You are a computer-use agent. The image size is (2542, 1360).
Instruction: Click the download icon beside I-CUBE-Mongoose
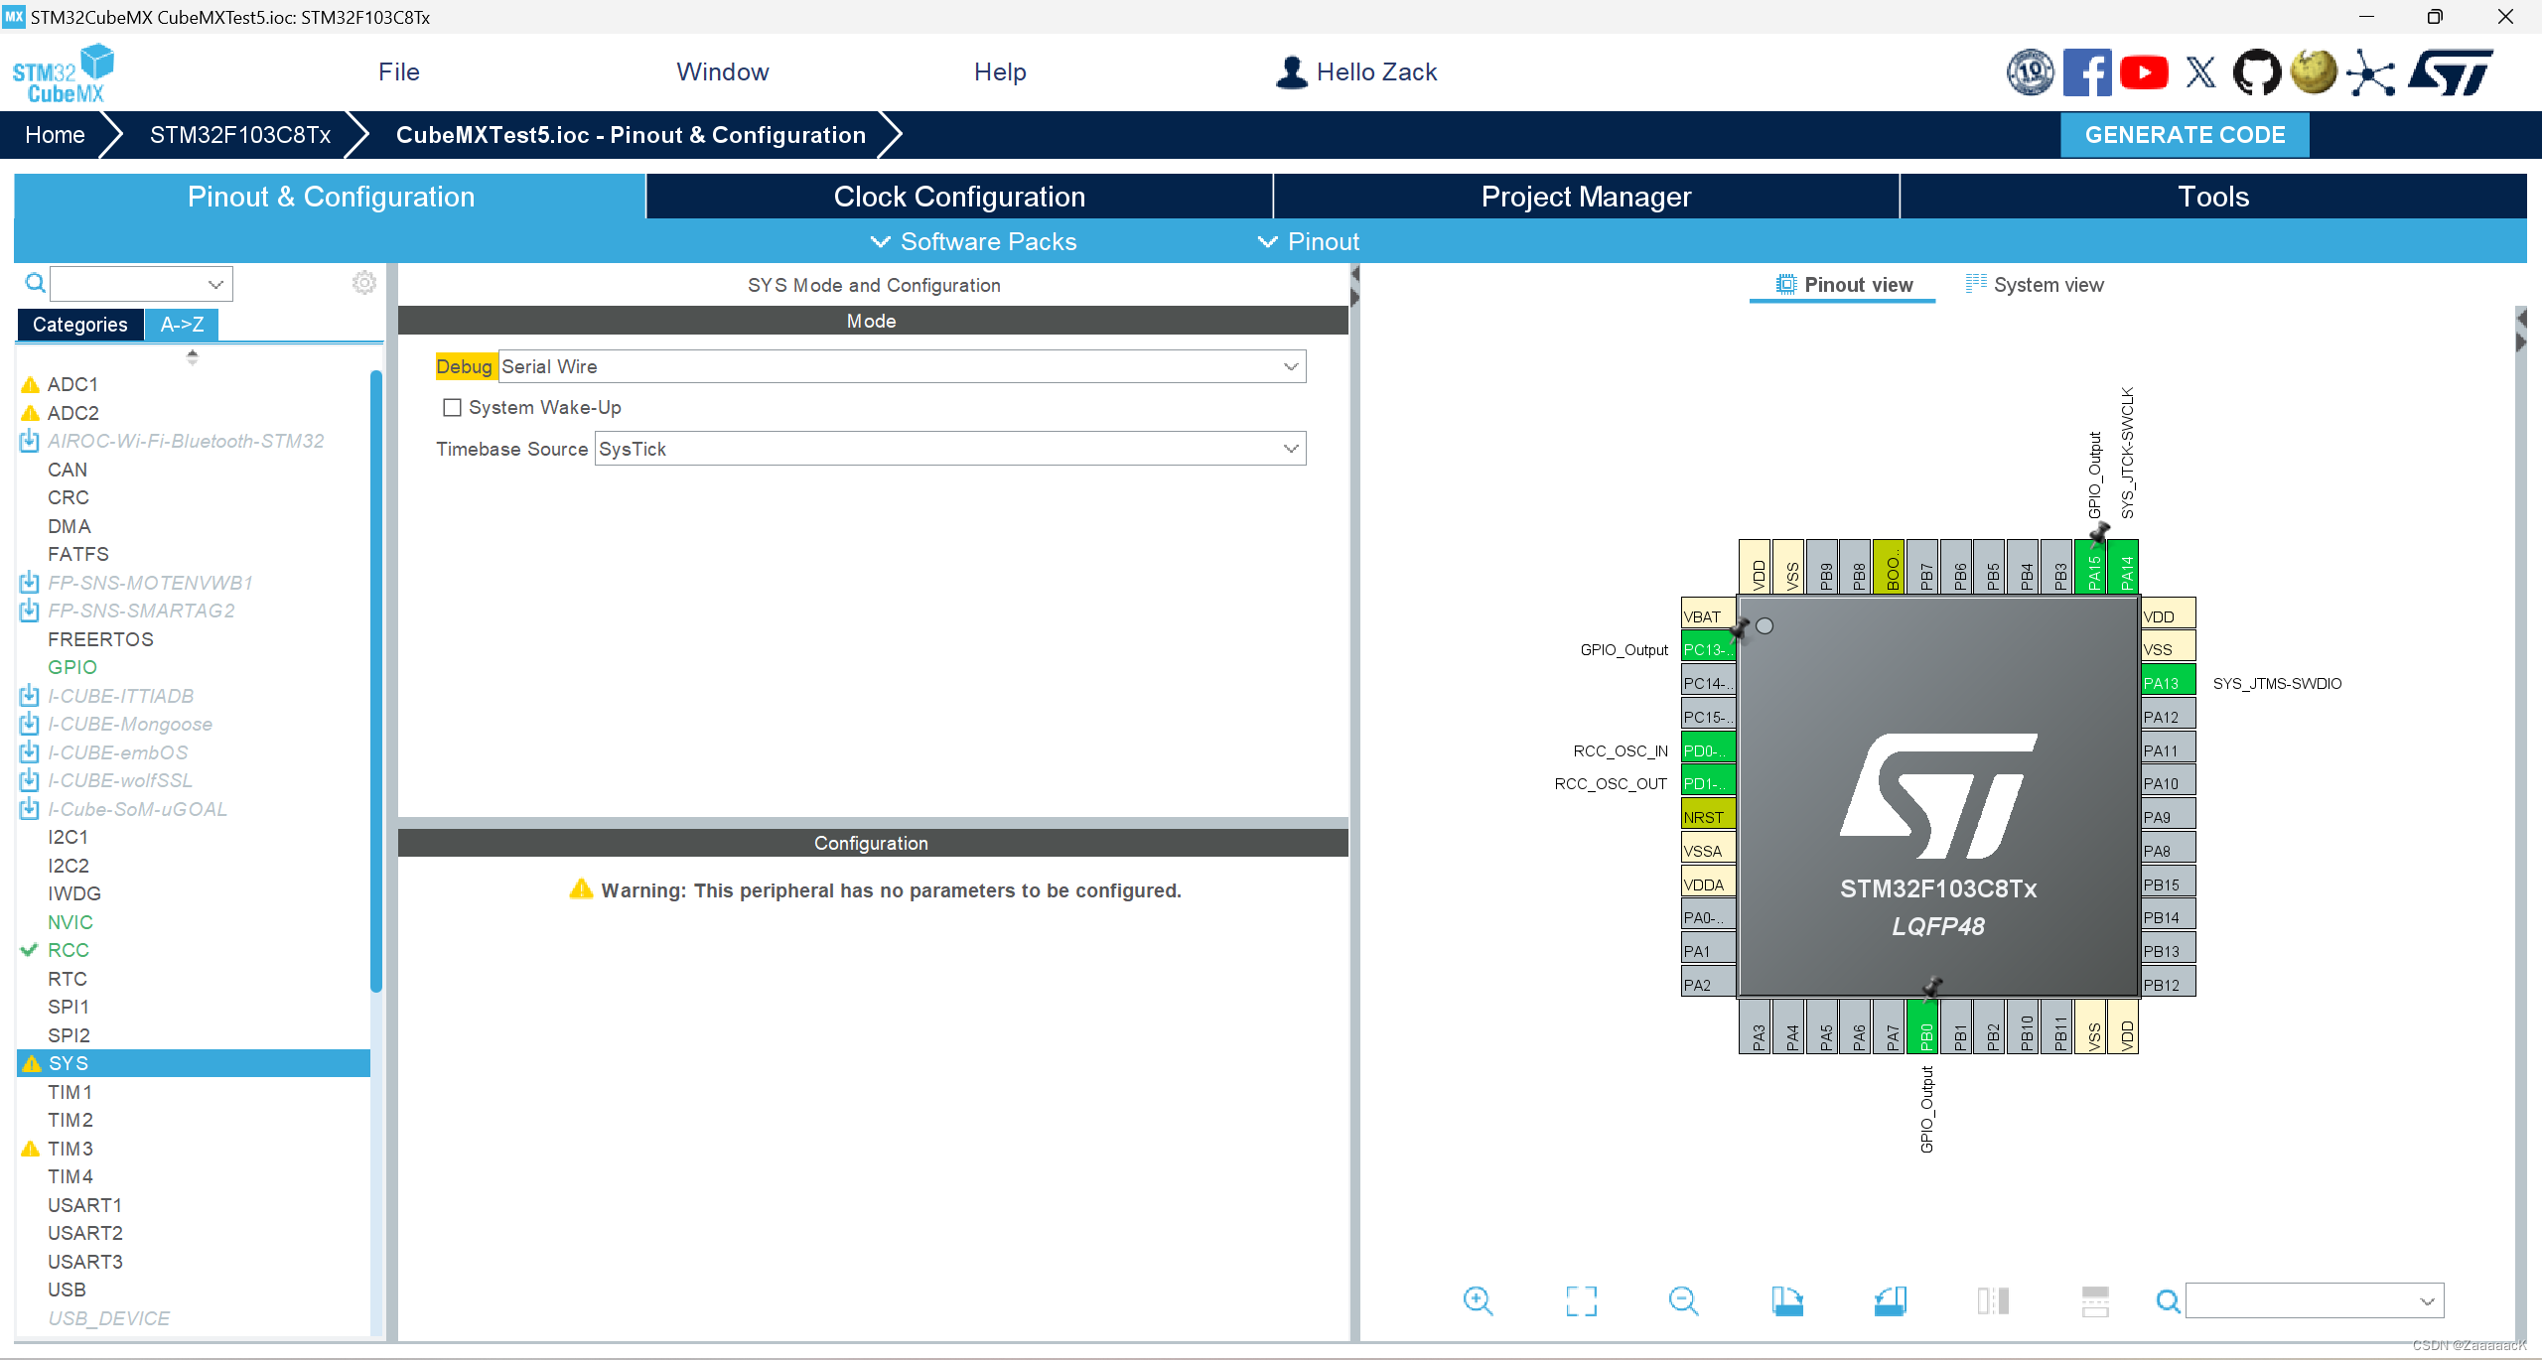[x=29, y=724]
